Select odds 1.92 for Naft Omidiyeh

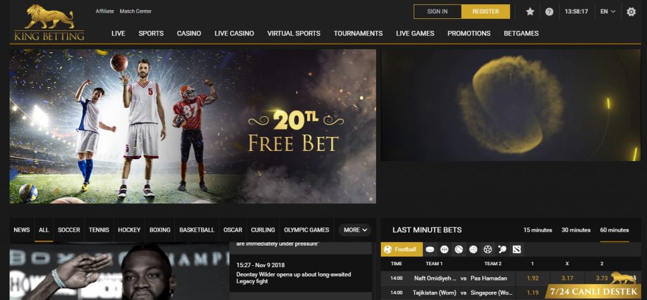click(x=533, y=278)
